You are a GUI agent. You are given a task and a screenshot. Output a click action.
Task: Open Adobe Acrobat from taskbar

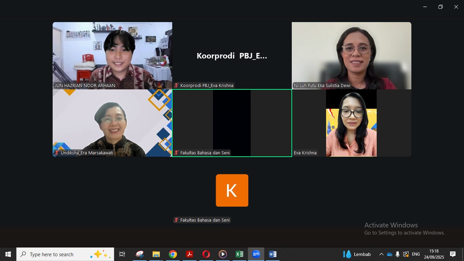pyautogui.click(x=190, y=254)
